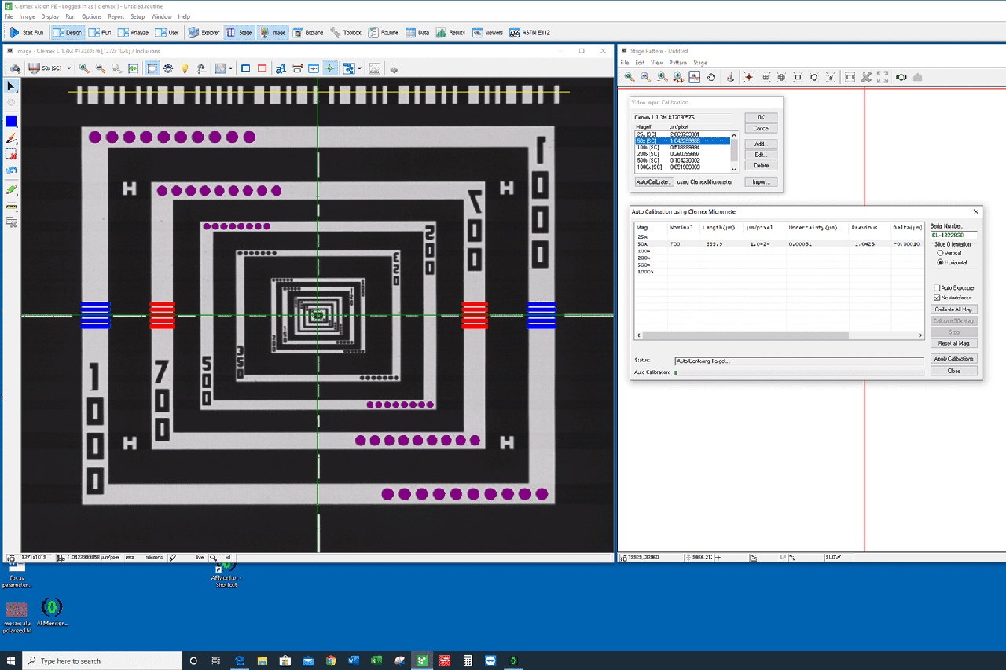The width and height of the screenshot is (1006, 670).
Task: Select the Vertical slide orientation radio button
Action: [x=940, y=253]
